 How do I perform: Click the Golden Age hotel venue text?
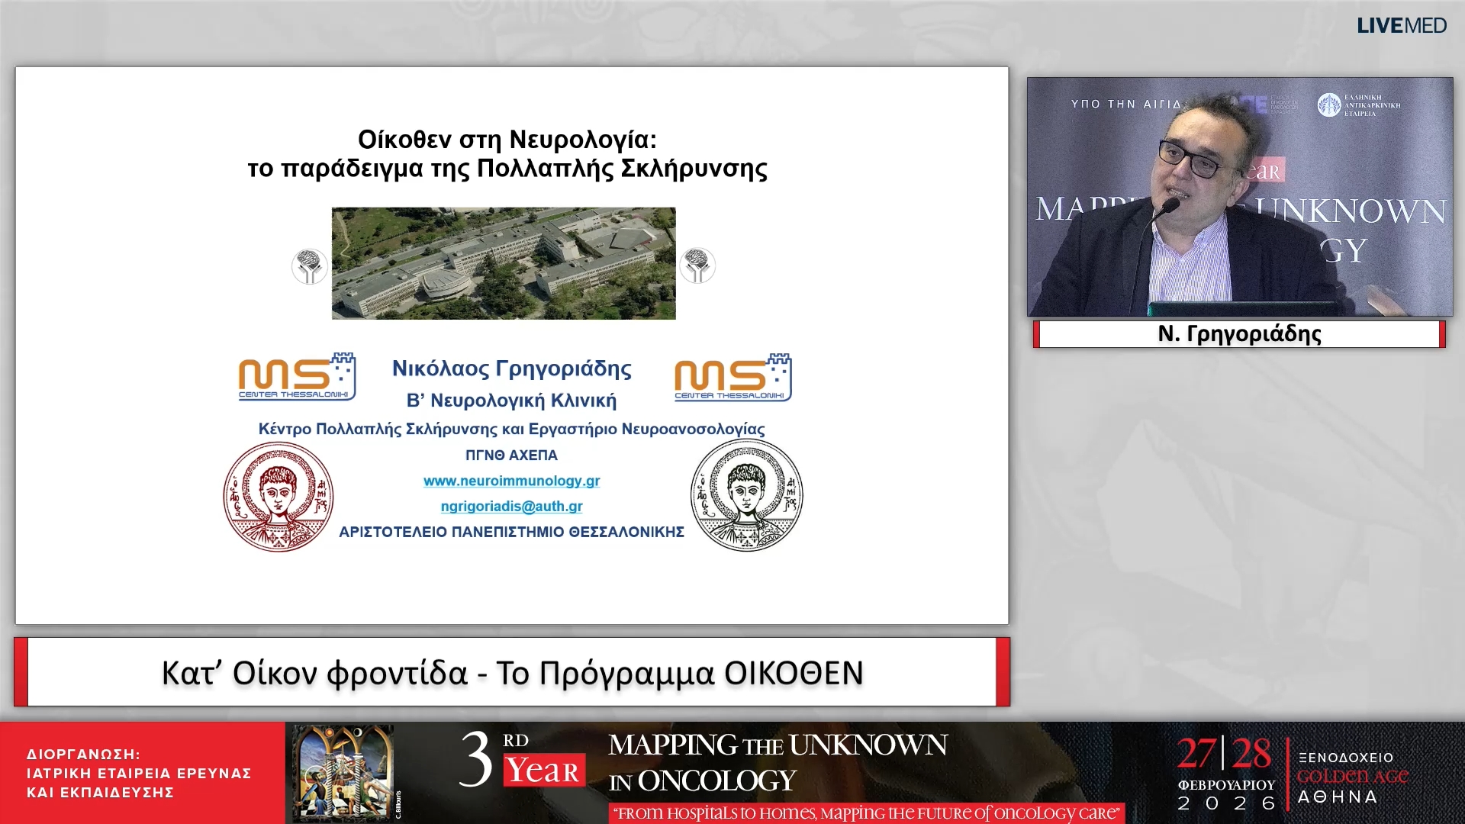[x=1352, y=777]
